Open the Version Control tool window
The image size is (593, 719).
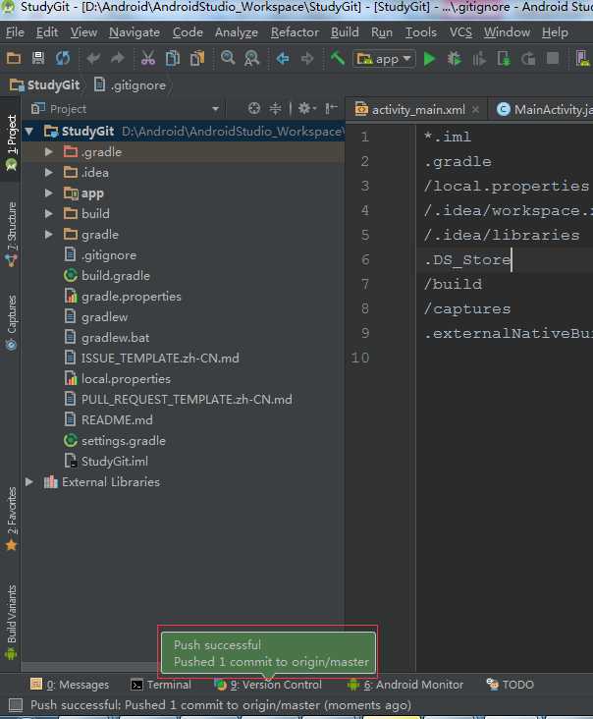[x=269, y=685]
